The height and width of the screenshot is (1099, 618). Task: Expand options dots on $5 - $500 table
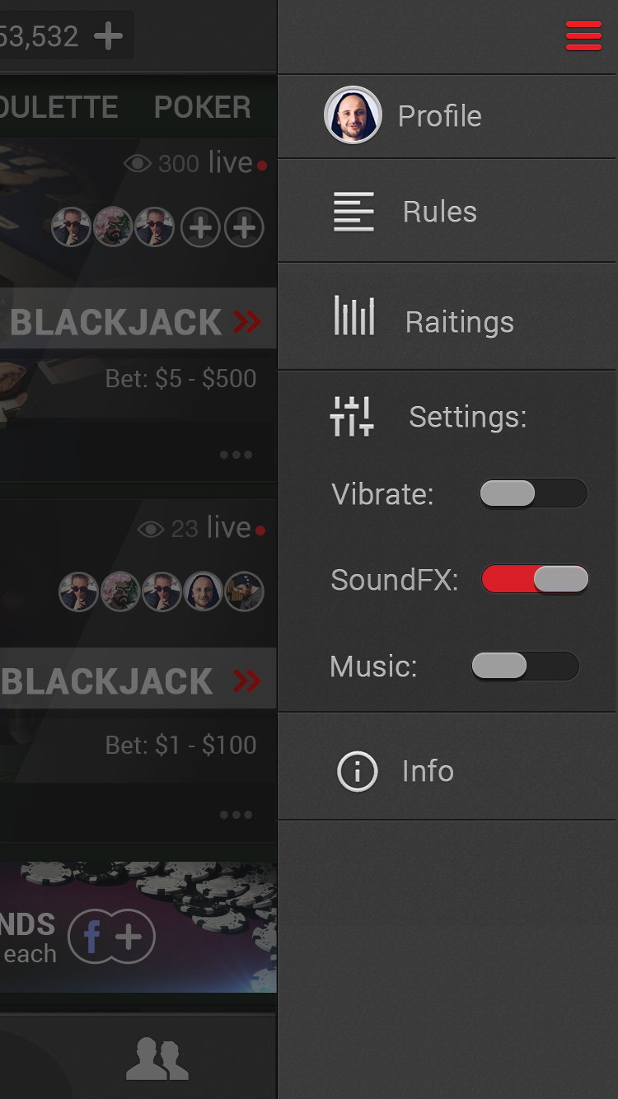click(236, 455)
